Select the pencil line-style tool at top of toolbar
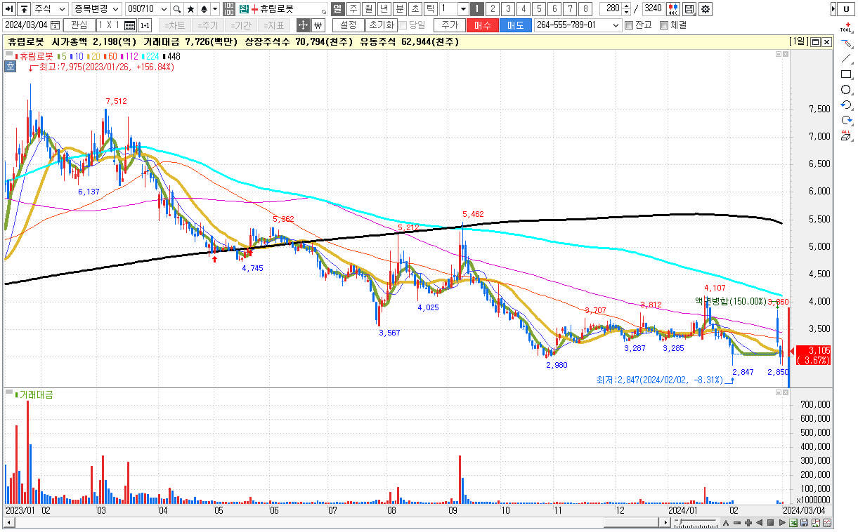The image size is (858, 532). pyautogui.click(x=847, y=44)
